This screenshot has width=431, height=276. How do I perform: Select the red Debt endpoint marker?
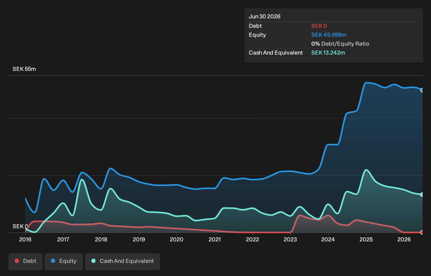[x=422, y=232]
